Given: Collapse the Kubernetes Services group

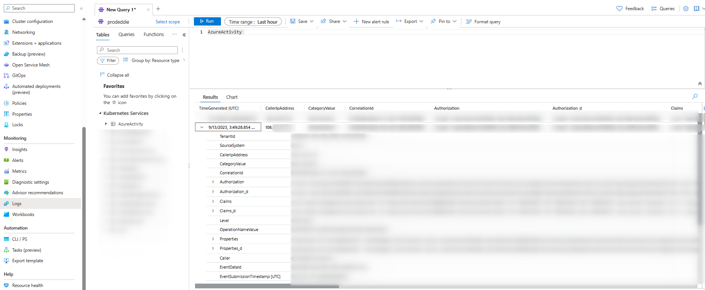Looking at the screenshot, I should pos(100,113).
